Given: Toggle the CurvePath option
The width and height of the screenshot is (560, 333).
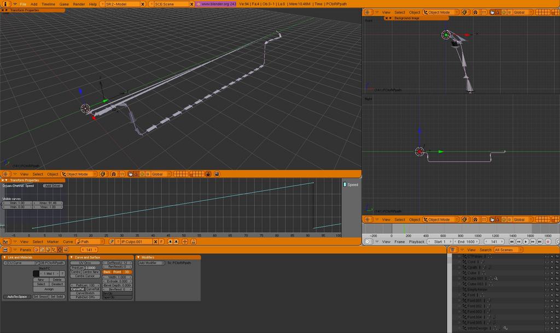Looking at the screenshot, I should (x=78, y=289).
